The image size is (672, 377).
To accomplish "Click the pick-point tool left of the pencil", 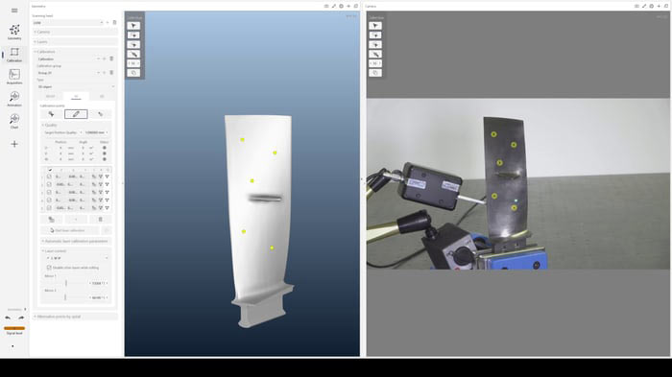I will point(52,114).
